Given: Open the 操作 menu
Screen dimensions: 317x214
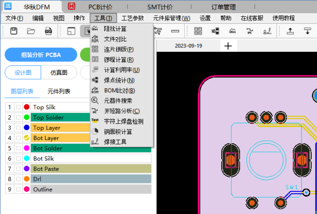Looking at the screenshot, I should pos(79,18).
